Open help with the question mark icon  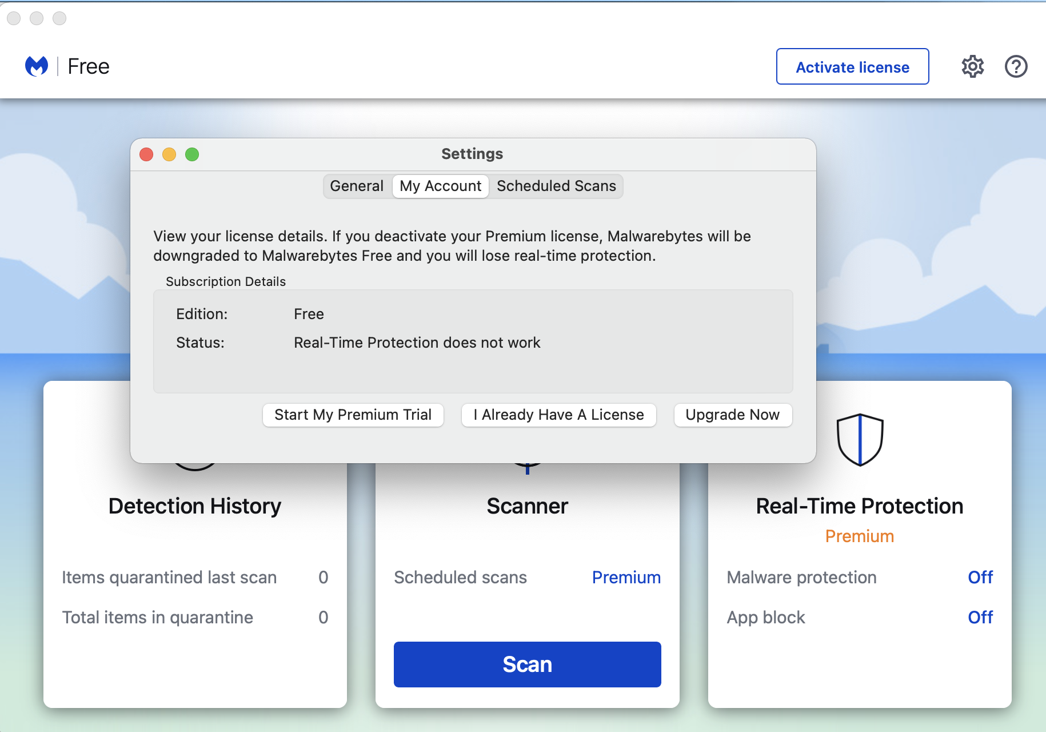(x=1016, y=66)
